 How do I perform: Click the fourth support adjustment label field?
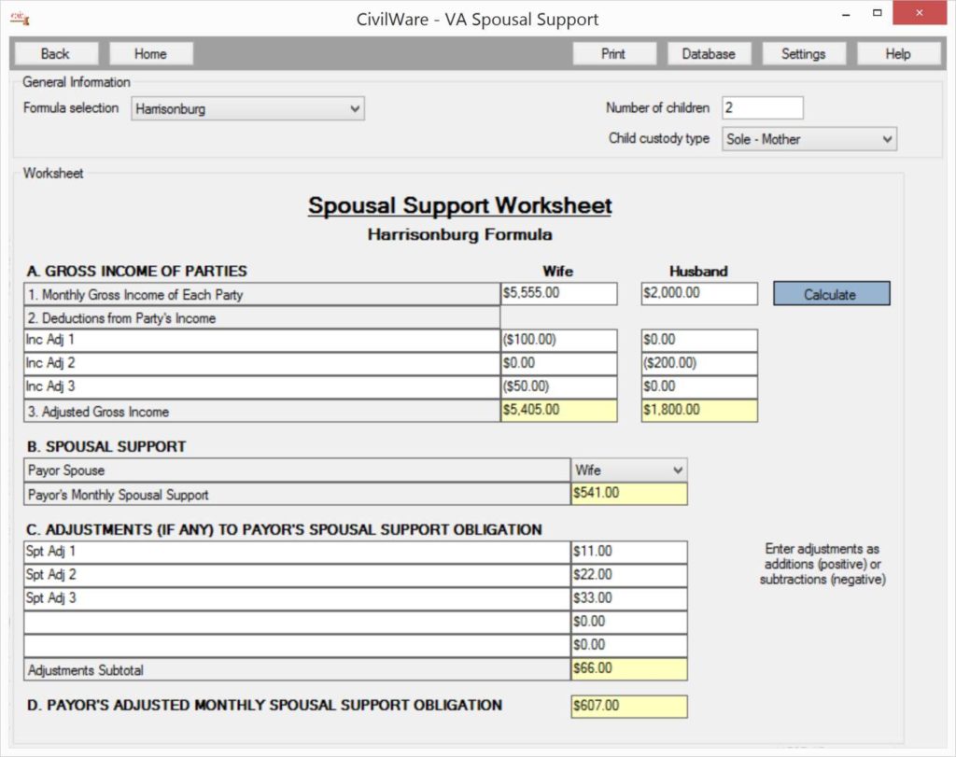point(297,622)
